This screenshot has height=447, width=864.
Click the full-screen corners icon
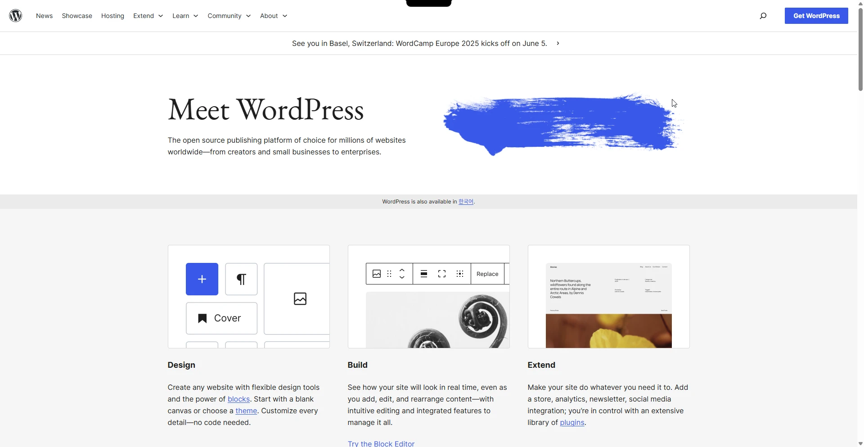(442, 274)
